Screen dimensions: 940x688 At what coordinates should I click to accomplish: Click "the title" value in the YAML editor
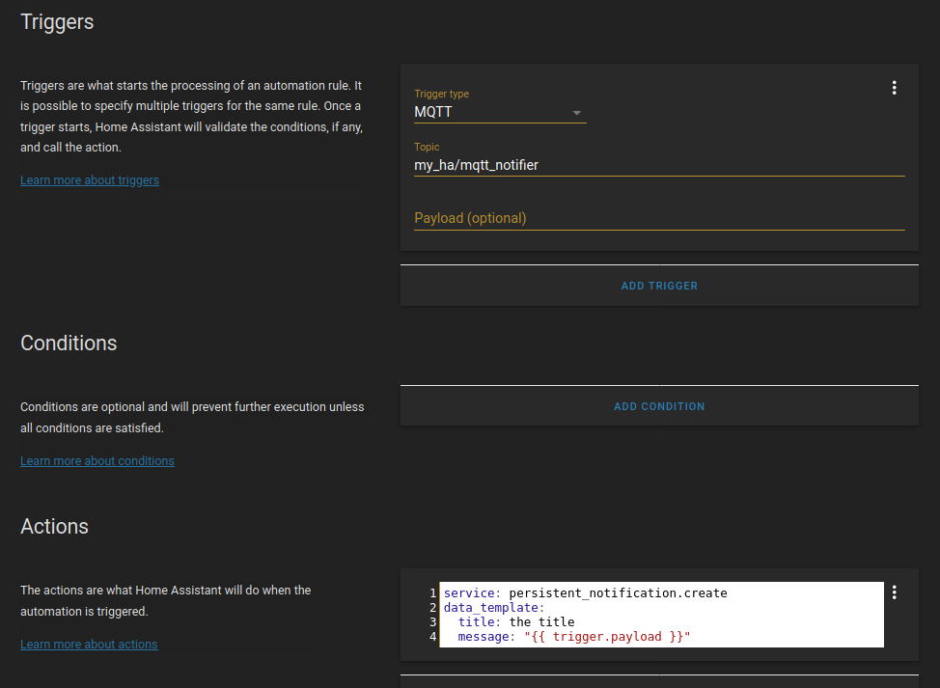click(x=541, y=622)
